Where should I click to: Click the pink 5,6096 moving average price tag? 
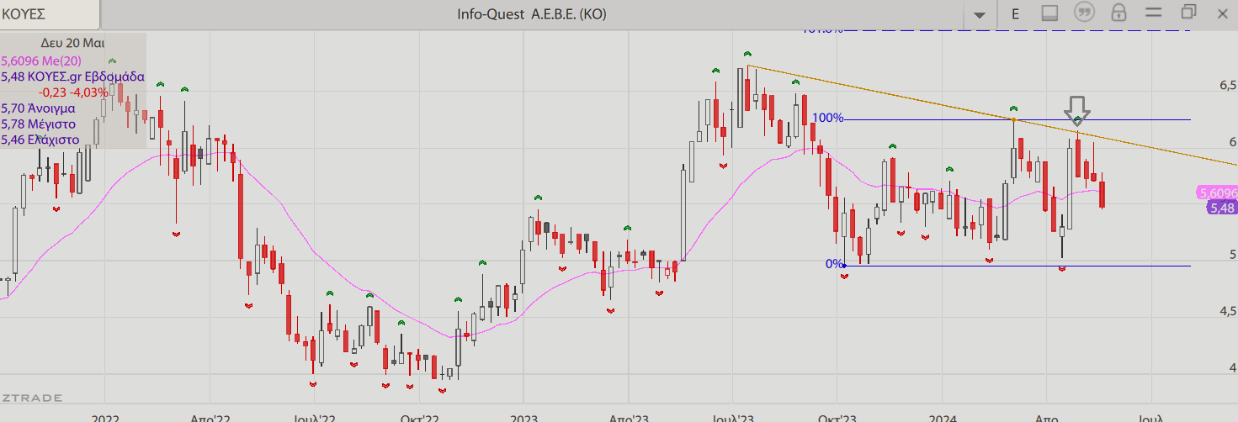point(1218,193)
